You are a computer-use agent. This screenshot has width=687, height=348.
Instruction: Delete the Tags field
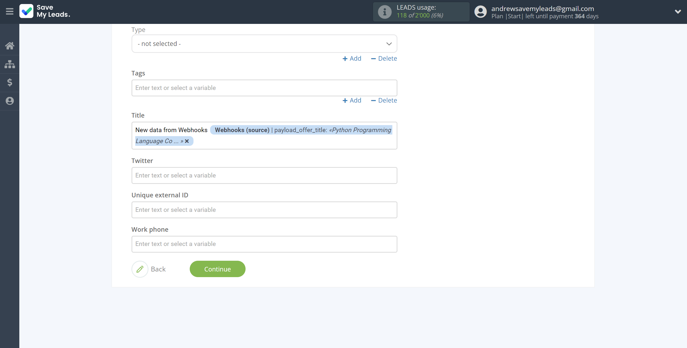384,100
